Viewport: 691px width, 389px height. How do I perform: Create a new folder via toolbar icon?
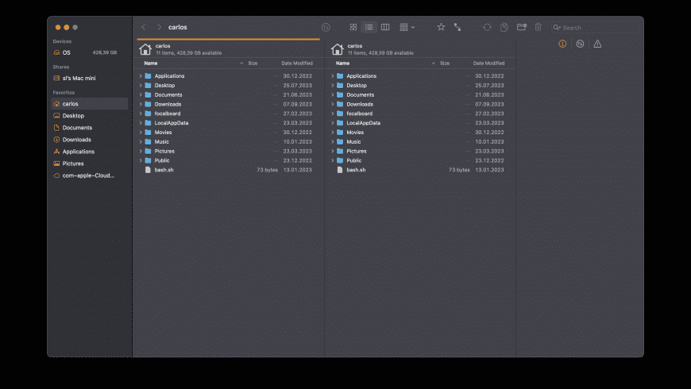click(x=522, y=27)
